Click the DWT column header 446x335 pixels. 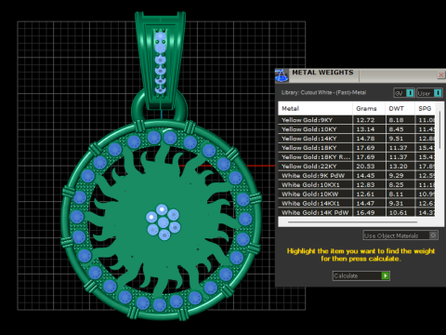pos(400,109)
